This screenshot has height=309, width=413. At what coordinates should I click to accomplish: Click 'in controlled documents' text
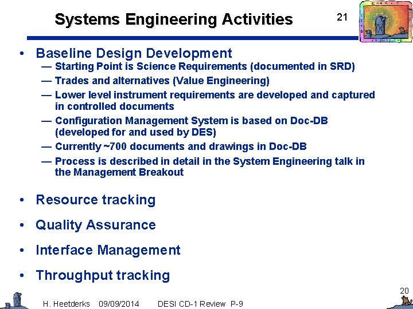click(x=115, y=106)
